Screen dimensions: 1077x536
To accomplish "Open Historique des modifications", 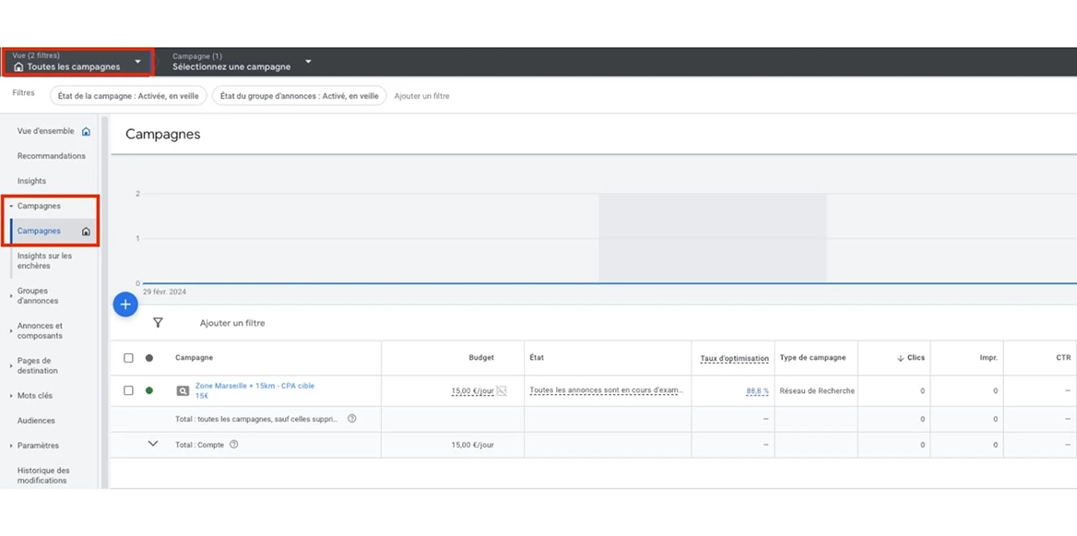I will pyautogui.click(x=43, y=475).
